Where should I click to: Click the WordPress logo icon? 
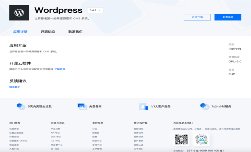point(19,13)
